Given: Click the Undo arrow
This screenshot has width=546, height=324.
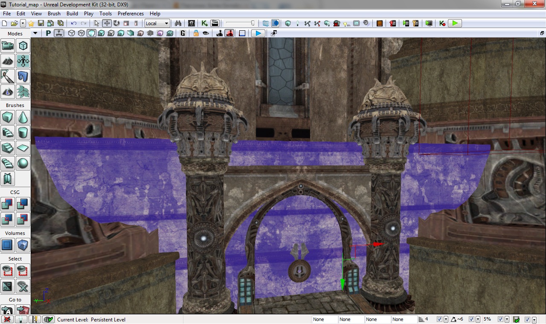Looking at the screenshot, I should point(74,23).
